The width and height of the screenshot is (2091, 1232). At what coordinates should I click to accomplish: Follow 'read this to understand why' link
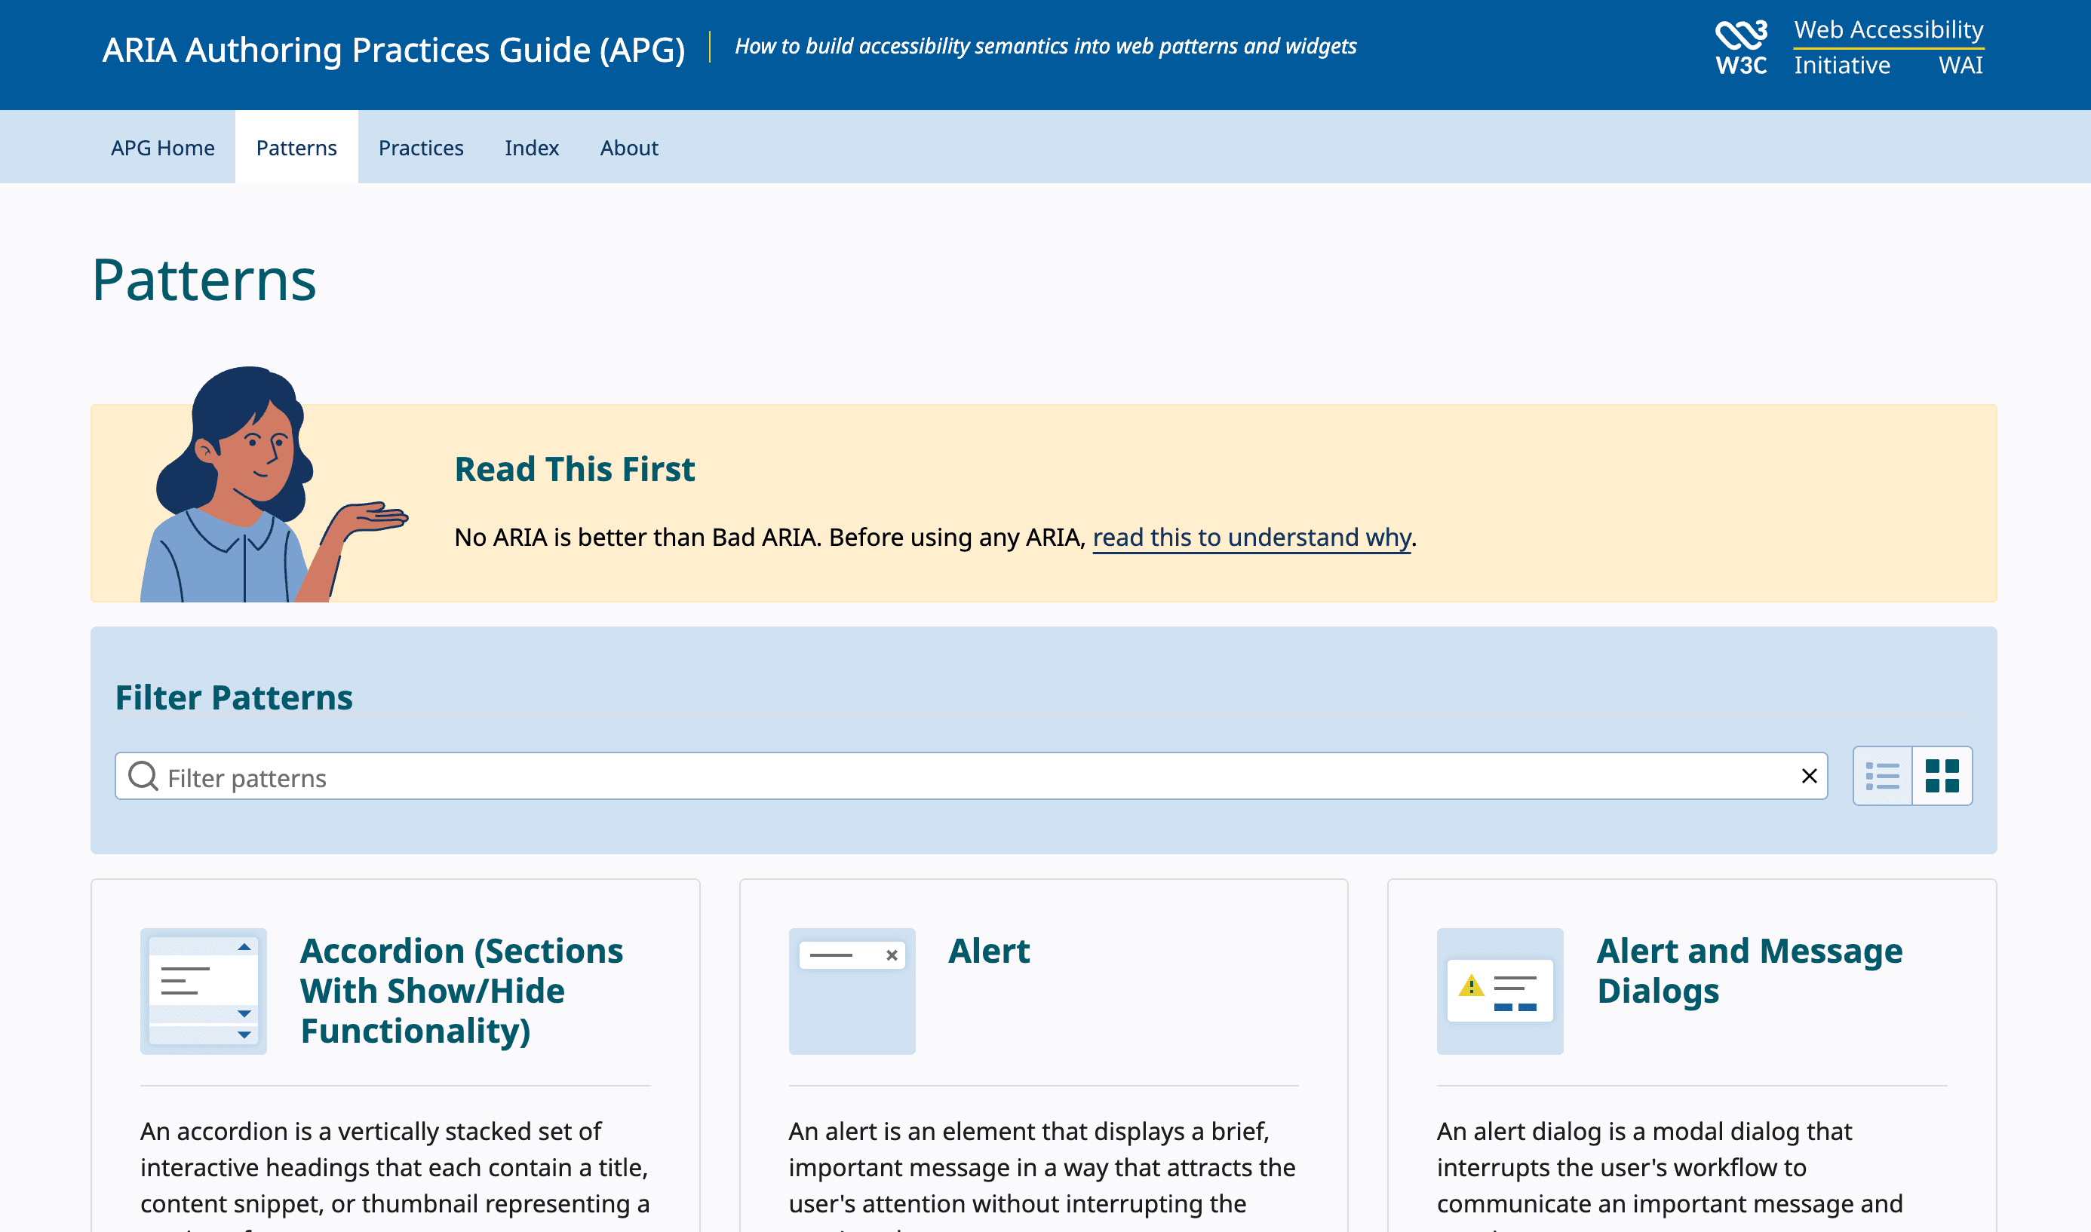(x=1251, y=537)
